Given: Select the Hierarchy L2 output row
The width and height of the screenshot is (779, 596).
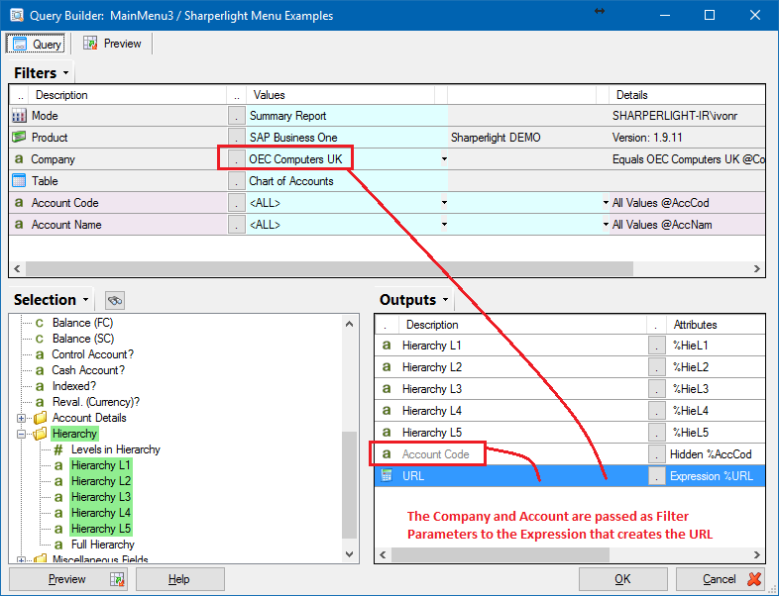Looking at the screenshot, I should [x=569, y=367].
